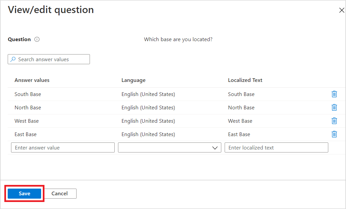Open the language selection dropdown
The height and width of the screenshot is (209, 346).
[215, 147]
